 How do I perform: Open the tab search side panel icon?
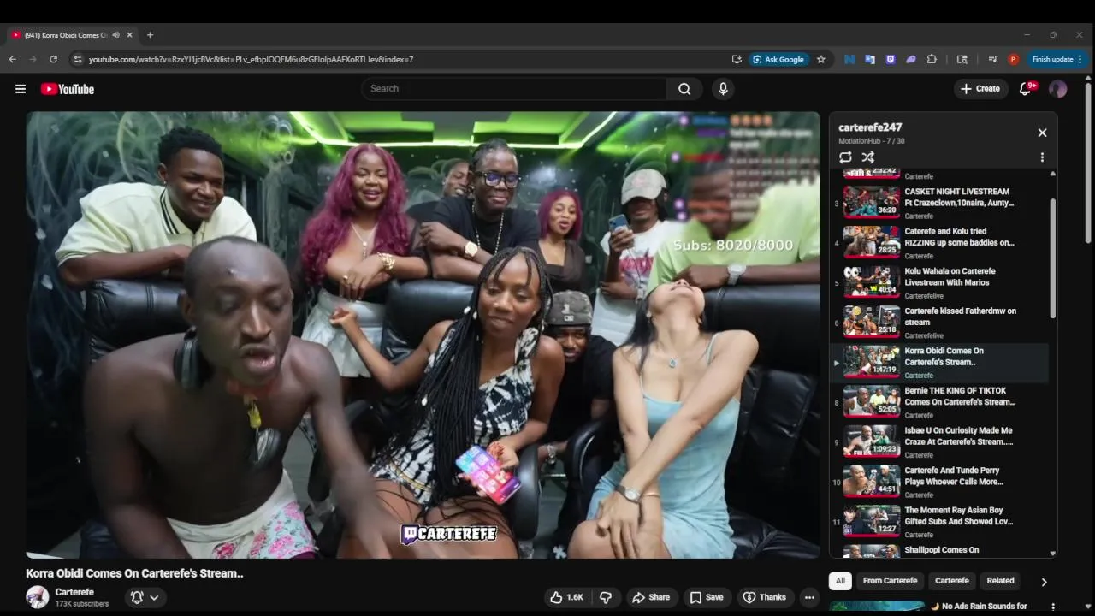(962, 59)
